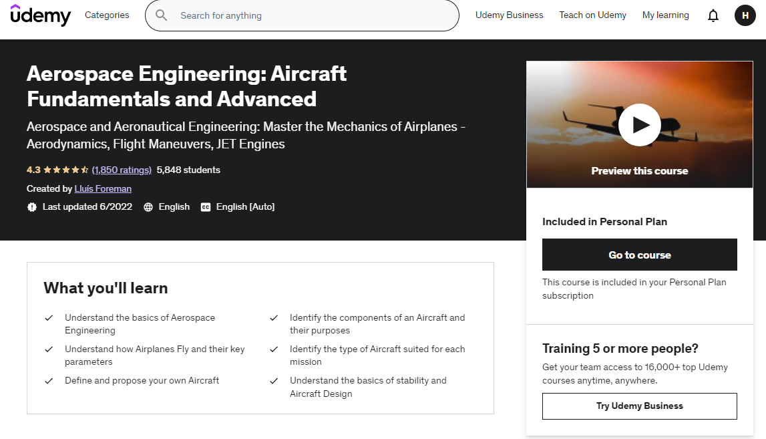Click 'This course is included in your Personal Plan' text
Viewport: 766px width, 439px height.
point(634,289)
